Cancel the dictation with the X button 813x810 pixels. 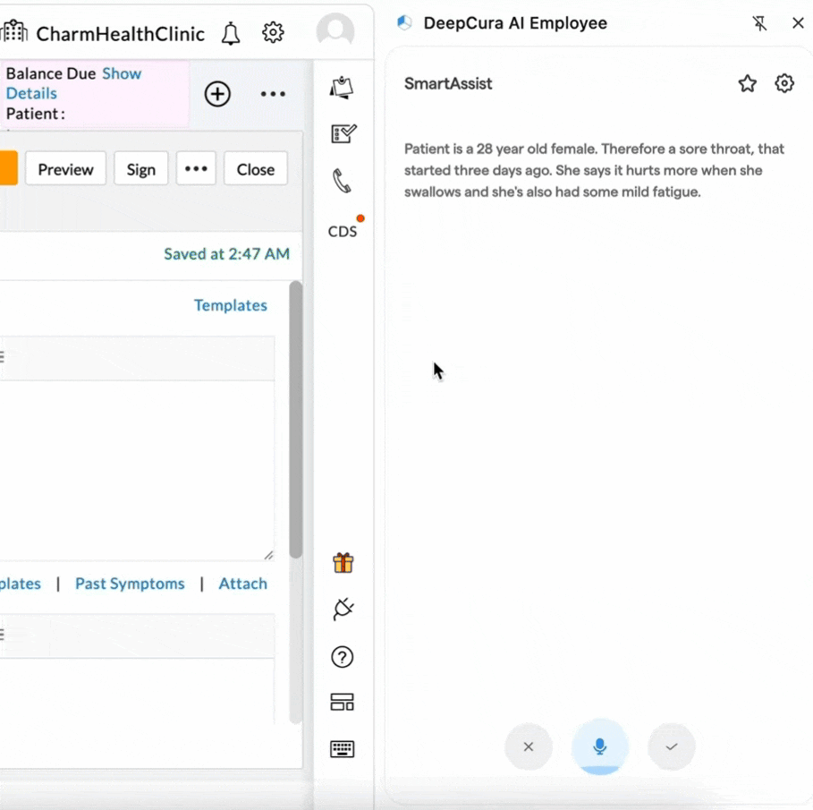pos(529,746)
